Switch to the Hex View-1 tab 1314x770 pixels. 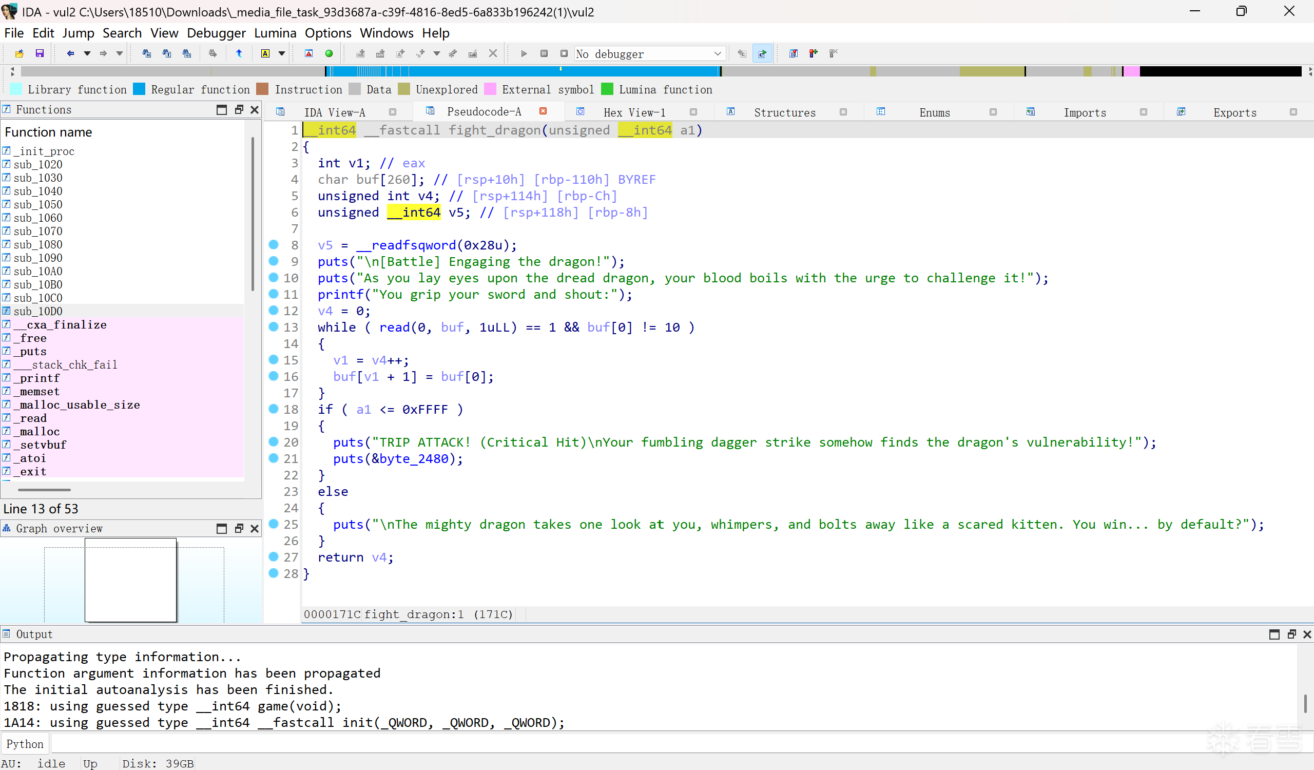pos(634,112)
